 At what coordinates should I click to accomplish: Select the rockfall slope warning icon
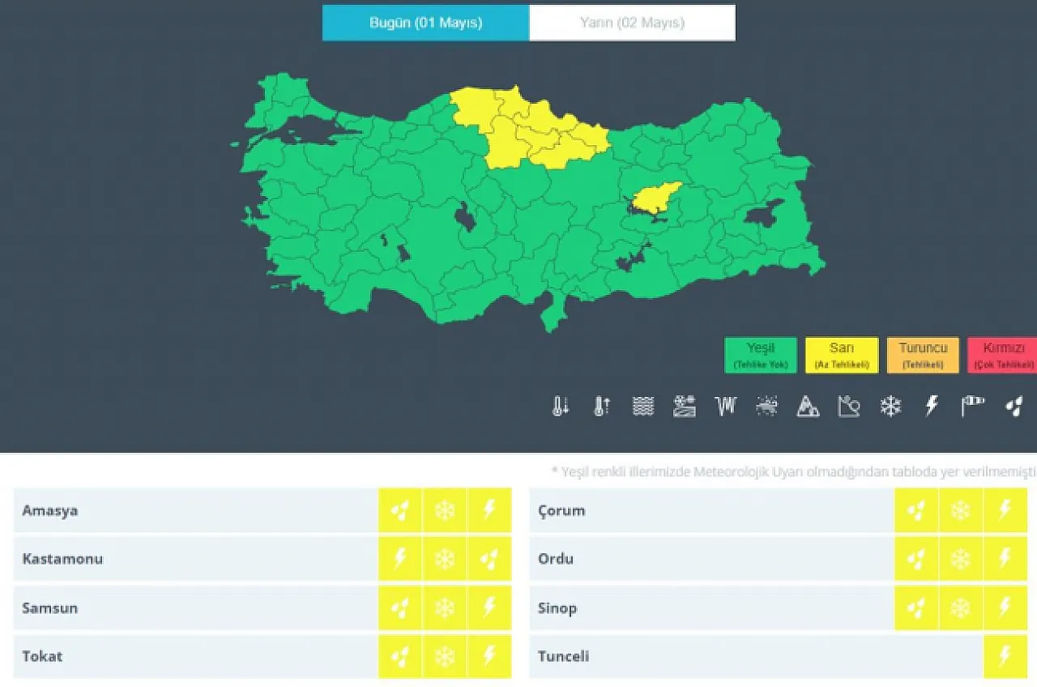click(x=849, y=406)
